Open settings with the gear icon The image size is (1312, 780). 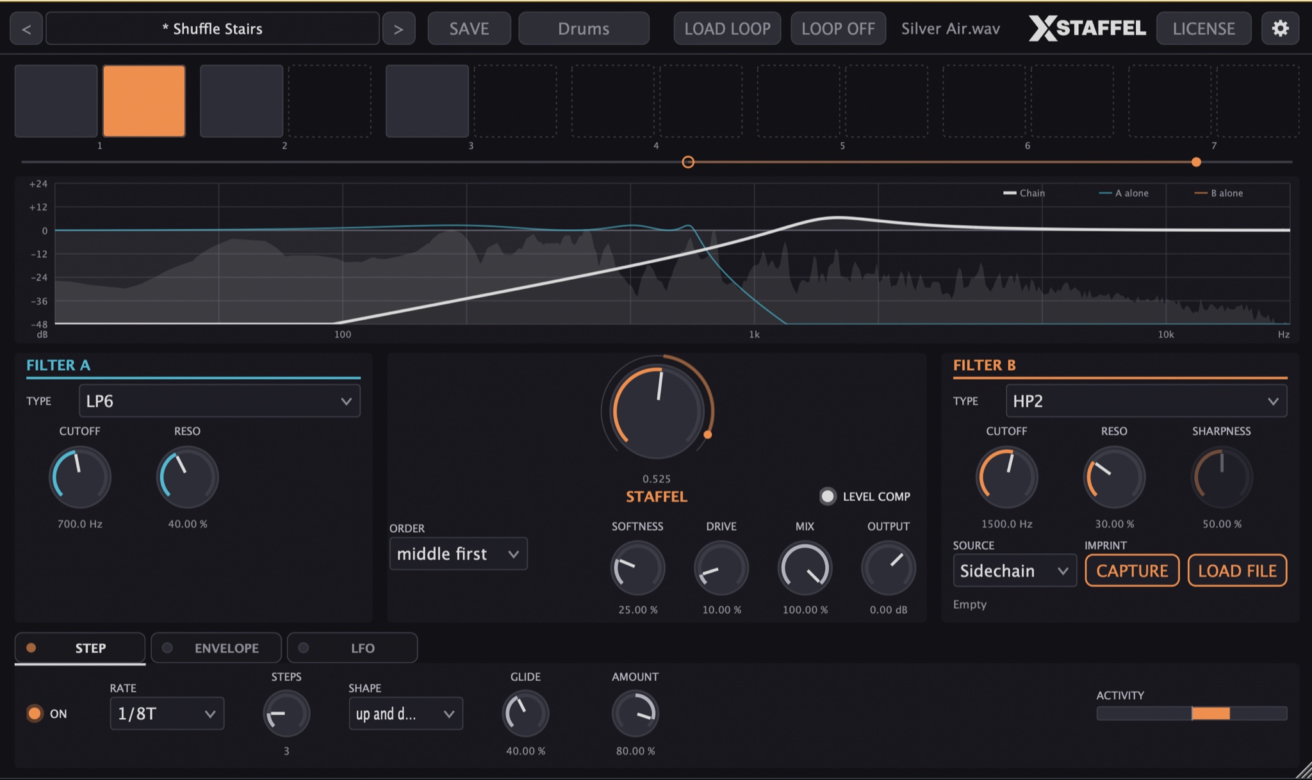click(1280, 28)
